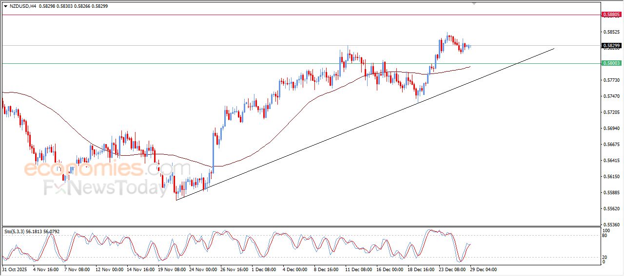
Task: Click the 29 Dec 04:00 date label
Action: click(483, 269)
